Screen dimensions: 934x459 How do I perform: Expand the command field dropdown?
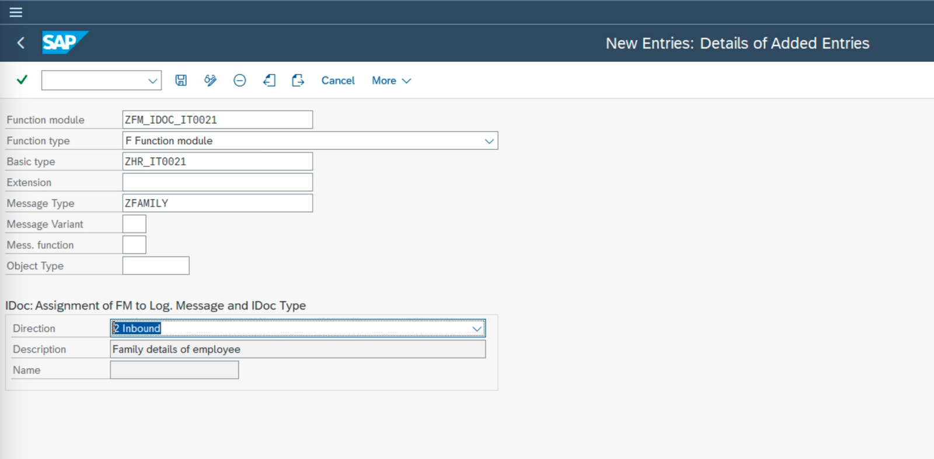coord(152,81)
